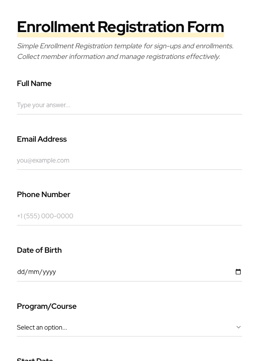This screenshot has height=361, width=259.
Task: Open the Date of Birth calendar picker icon
Action: 238,272
